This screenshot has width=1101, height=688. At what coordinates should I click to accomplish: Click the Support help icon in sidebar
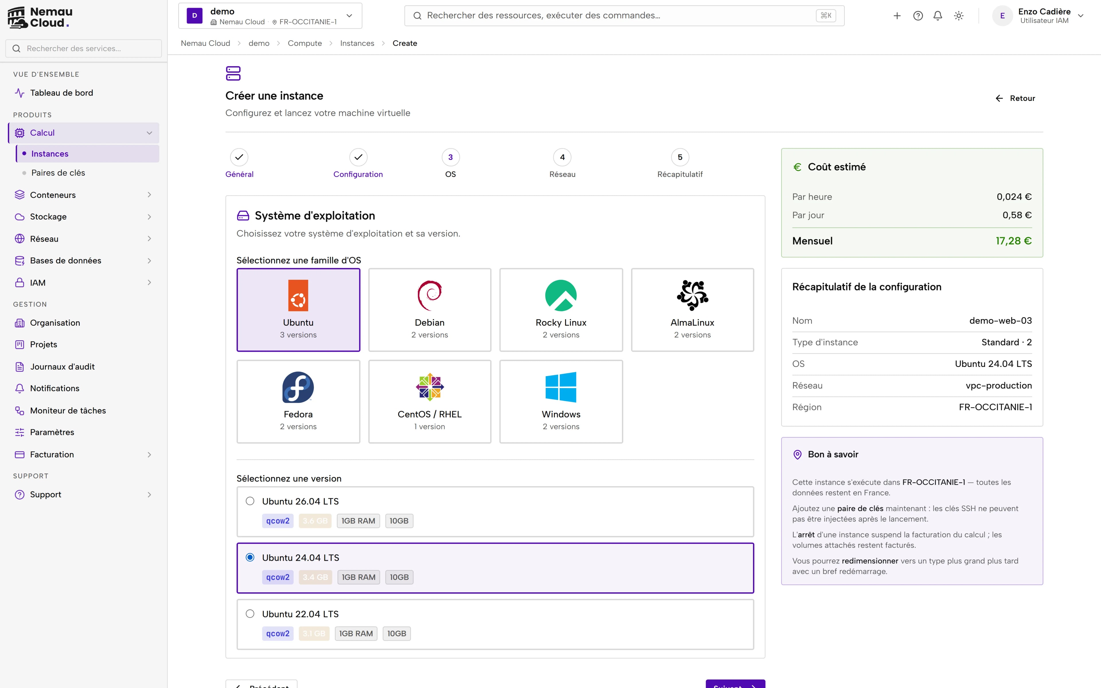[19, 494]
